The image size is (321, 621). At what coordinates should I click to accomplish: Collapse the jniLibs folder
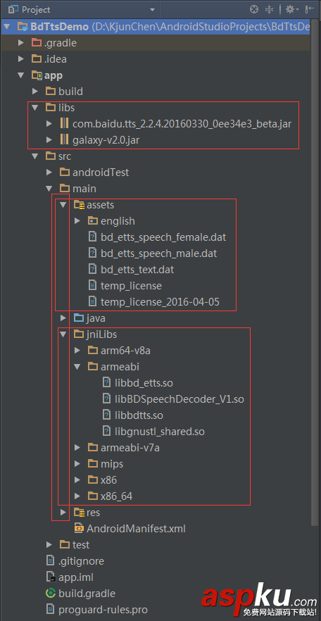[x=63, y=334]
